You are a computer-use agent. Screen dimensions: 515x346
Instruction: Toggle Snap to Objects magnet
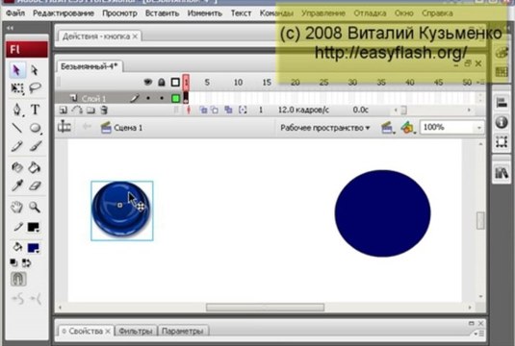(18, 279)
